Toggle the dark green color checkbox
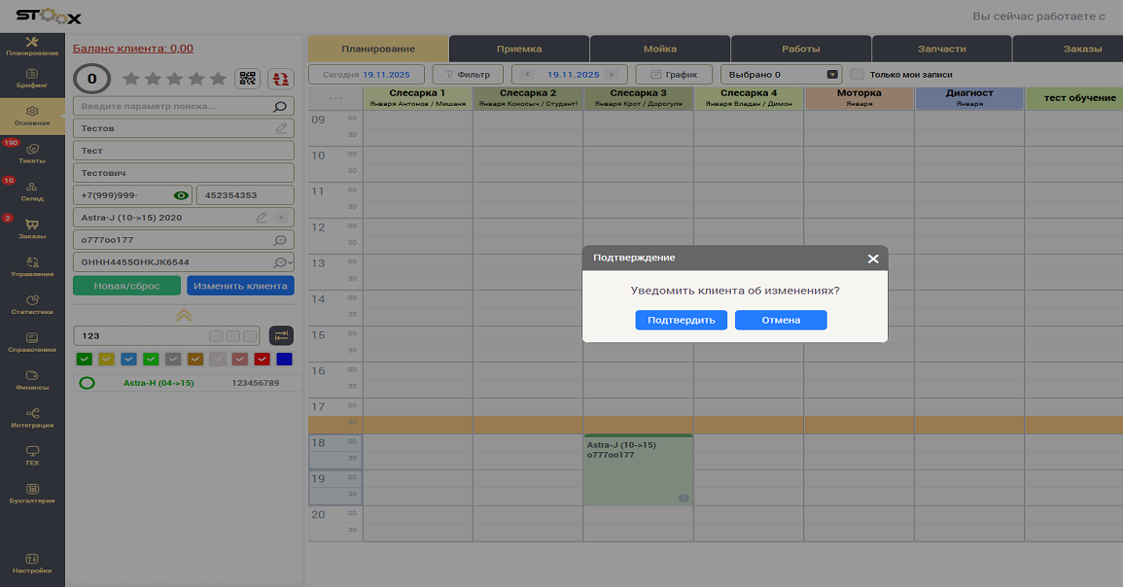 85,360
